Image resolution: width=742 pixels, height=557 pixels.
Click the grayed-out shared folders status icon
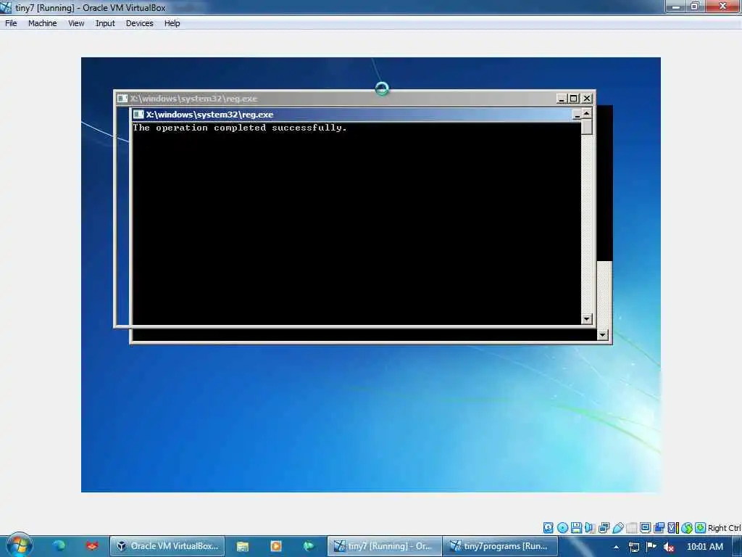(x=631, y=528)
